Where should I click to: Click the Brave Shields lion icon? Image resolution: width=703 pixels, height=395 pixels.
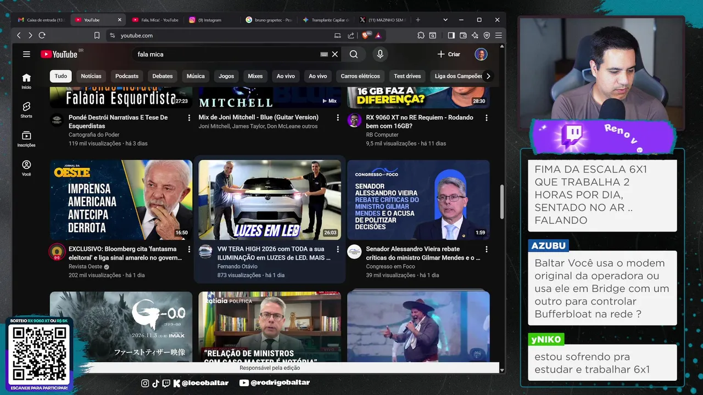(x=365, y=35)
